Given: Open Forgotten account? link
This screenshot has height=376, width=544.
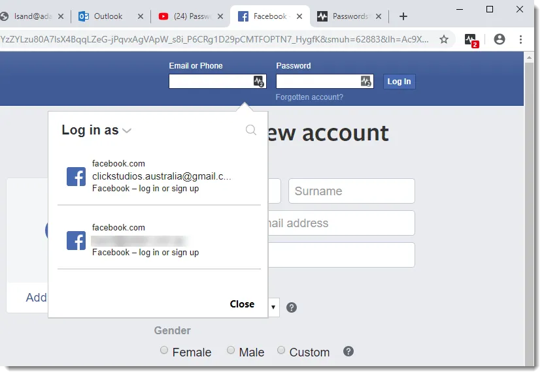Looking at the screenshot, I should point(309,97).
